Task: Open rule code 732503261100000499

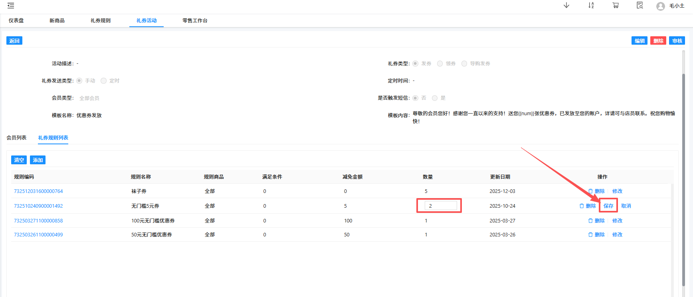Action: [x=38, y=235]
